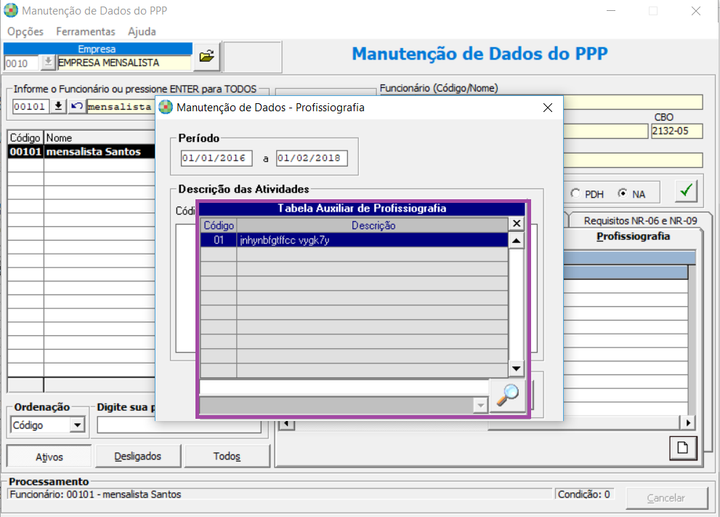This screenshot has height=517, width=720.
Task: Click the Condição: 0 status text
Action: 583,494
